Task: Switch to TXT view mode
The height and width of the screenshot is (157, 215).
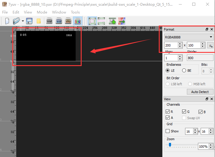Action: 49,21
